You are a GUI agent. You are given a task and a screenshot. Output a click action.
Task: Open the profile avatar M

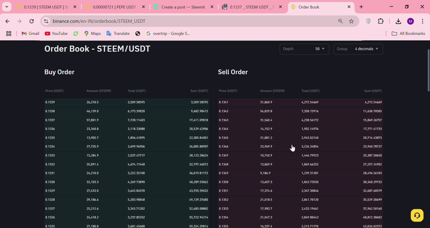coord(410,21)
